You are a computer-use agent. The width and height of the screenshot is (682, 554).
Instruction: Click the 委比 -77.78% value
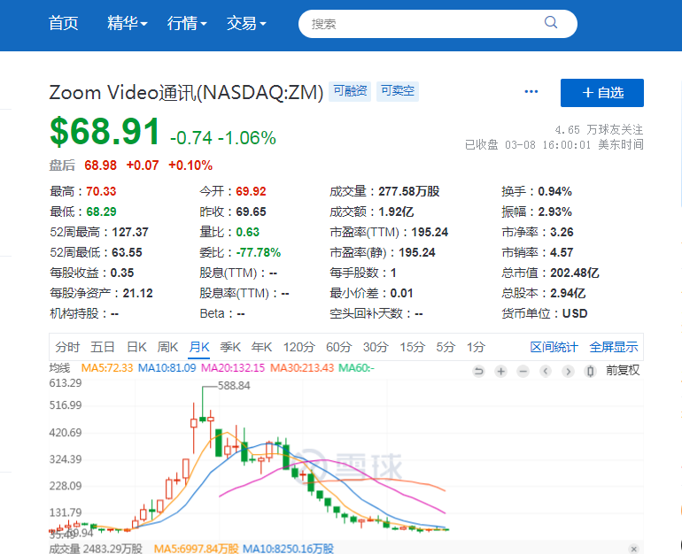click(x=259, y=252)
